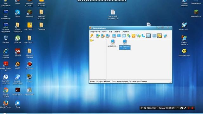Screen dimensions: 203x114
Task: Add a new connection in Radmin Viewer toolbar
Action: [98, 36]
